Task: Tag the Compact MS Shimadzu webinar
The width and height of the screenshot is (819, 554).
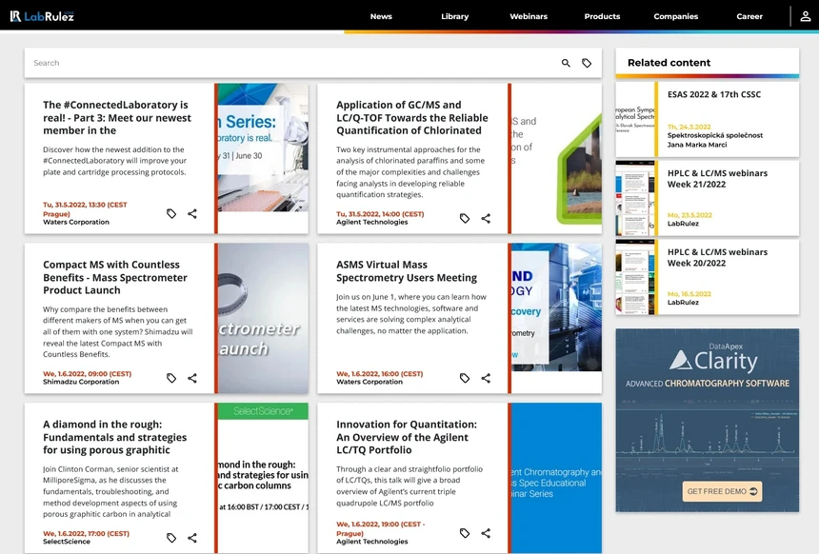Action: [171, 378]
